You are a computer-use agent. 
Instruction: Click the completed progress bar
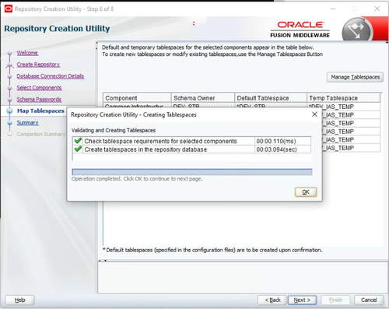click(x=192, y=172)
